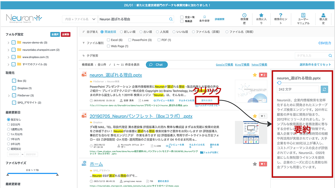
Task: Click like heart counter on Boxコラボ result
Action: (x=263, y=116)
